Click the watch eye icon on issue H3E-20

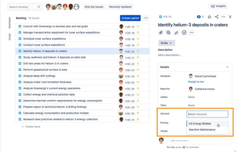click(x=199, y=17)
